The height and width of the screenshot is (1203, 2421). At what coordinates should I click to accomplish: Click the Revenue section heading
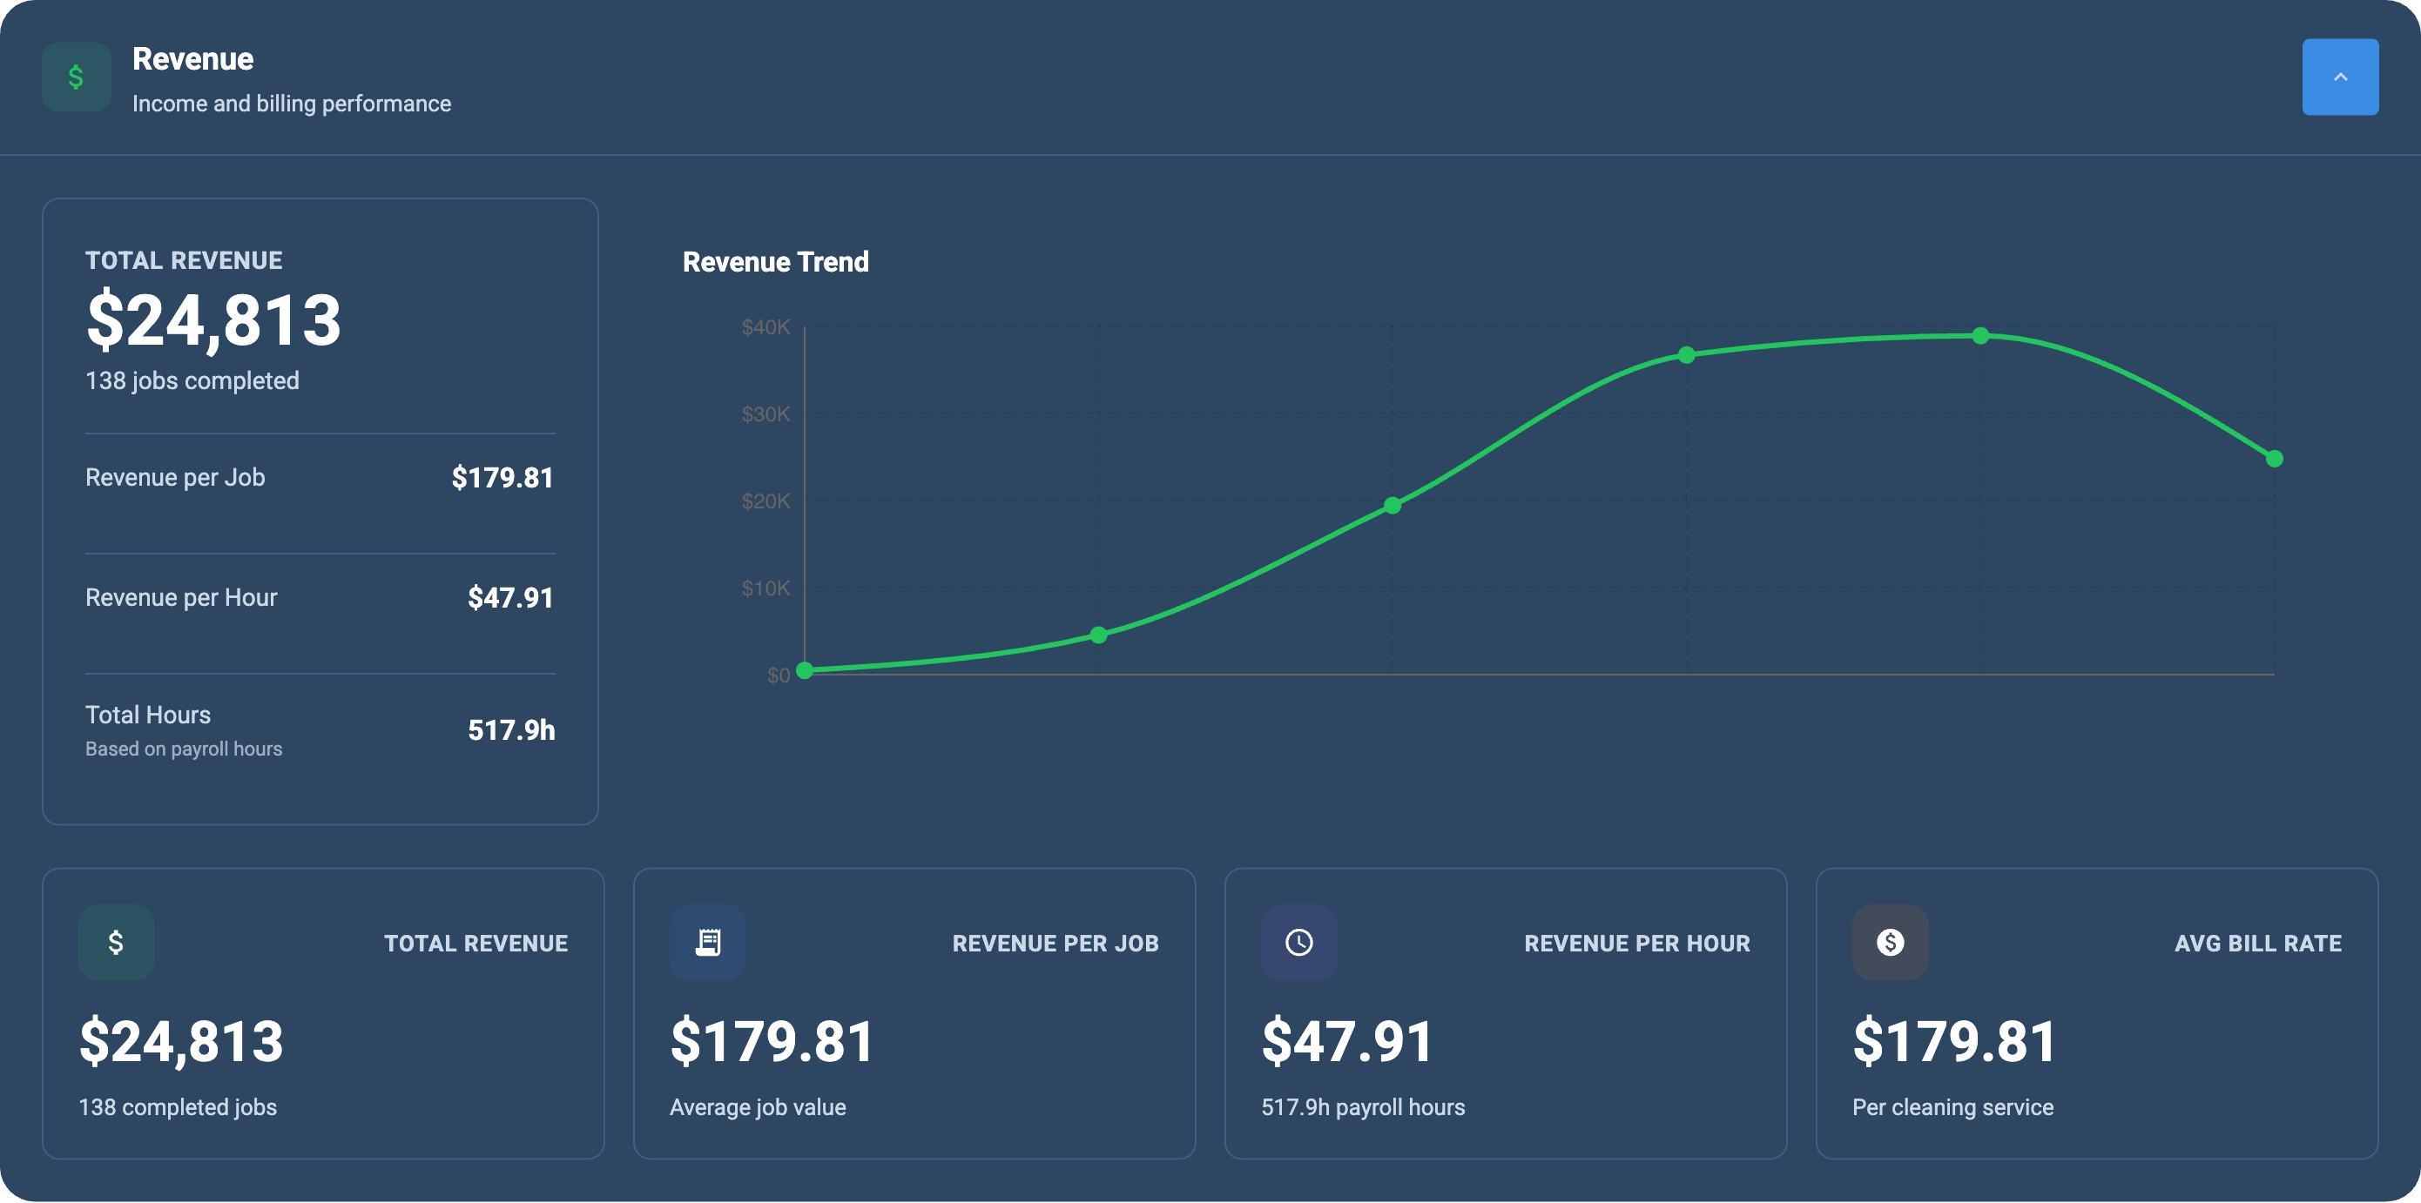pyautogui.click(x=192, y=58)
